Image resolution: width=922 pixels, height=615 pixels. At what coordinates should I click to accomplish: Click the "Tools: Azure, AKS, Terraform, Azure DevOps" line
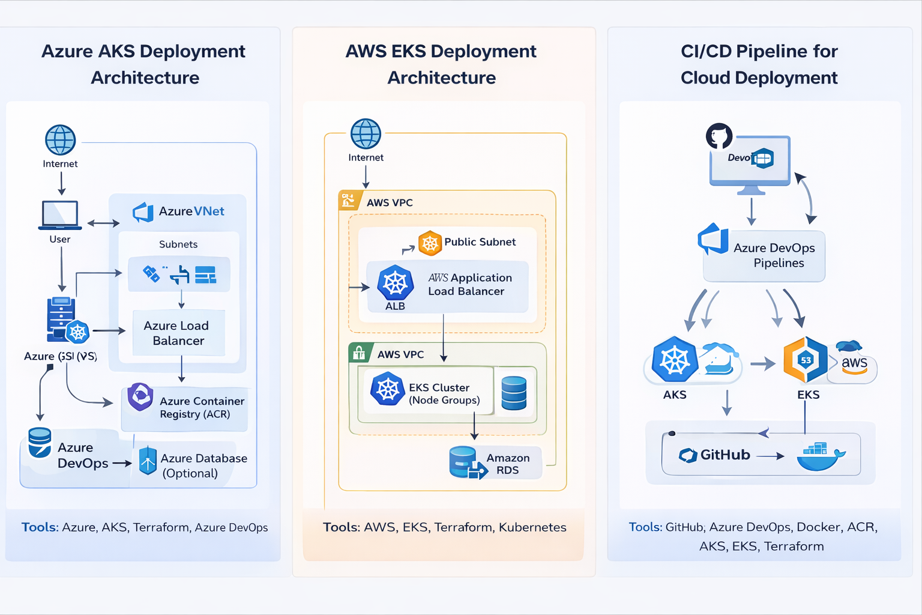[x=145, y=527]
